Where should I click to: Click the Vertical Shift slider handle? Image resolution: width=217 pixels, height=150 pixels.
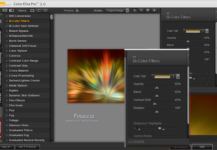click(155, 104)
